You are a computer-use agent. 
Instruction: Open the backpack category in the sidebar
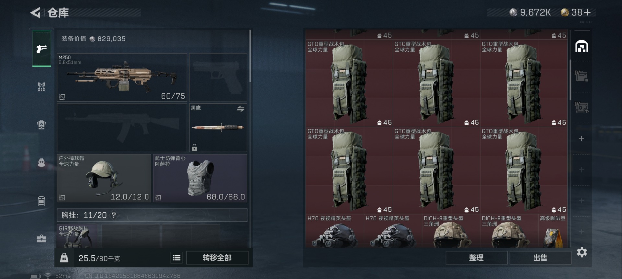[x=41, y=162]
